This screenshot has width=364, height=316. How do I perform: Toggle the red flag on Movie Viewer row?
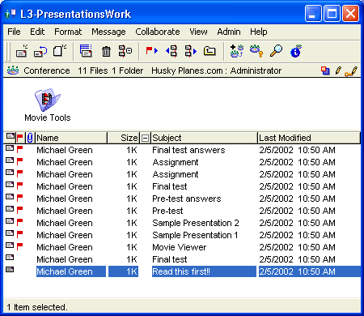tap(19, 246)
